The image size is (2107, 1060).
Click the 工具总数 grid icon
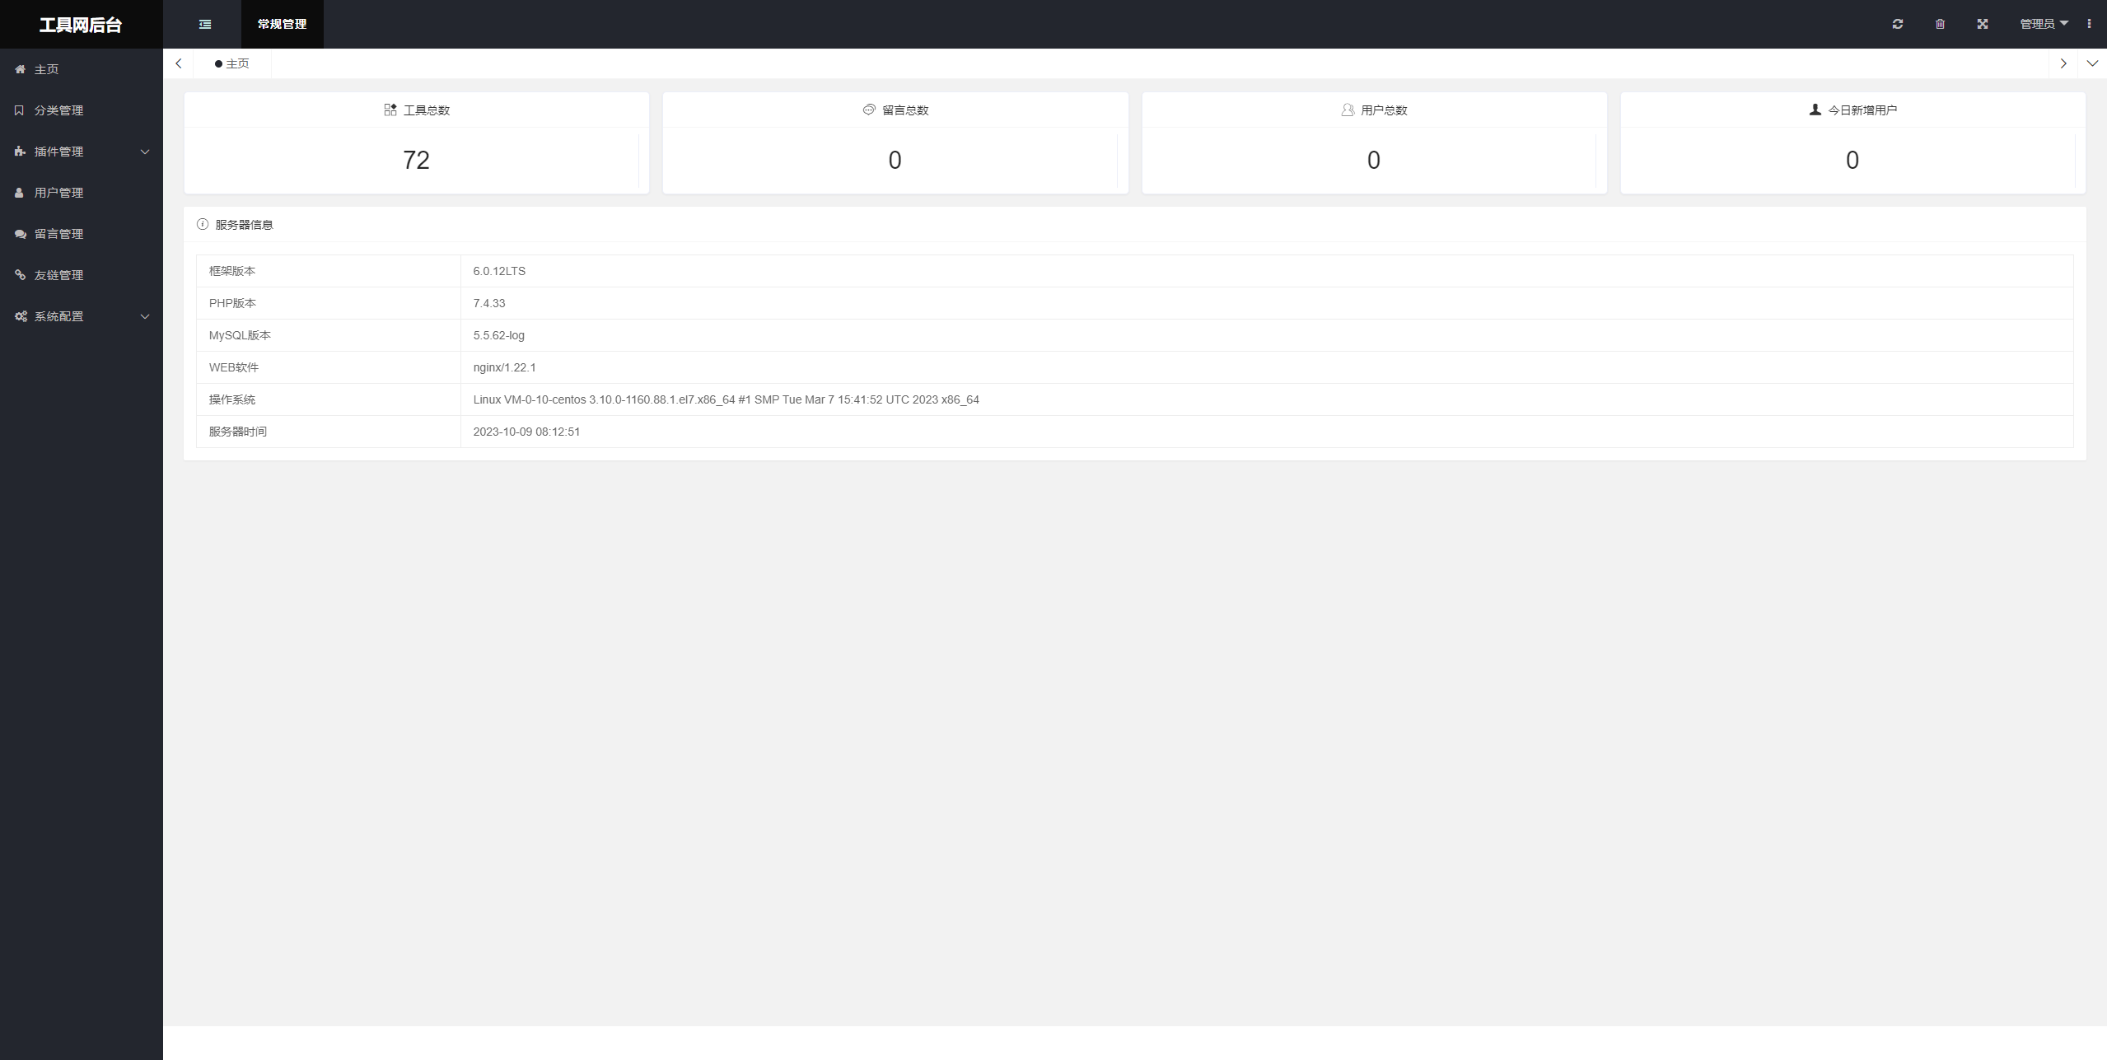[390, 110]
